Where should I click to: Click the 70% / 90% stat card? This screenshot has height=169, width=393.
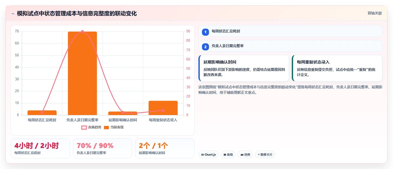point(102,148)
